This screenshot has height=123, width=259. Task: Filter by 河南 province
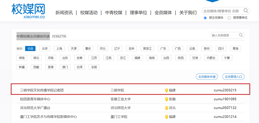coord(51,58)
